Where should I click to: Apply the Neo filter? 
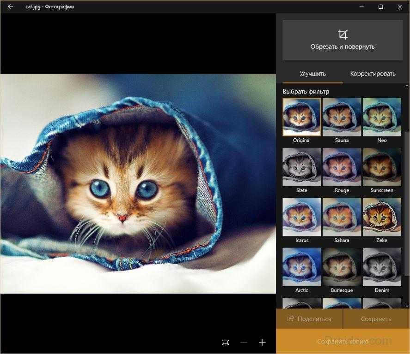coord(382,117)
